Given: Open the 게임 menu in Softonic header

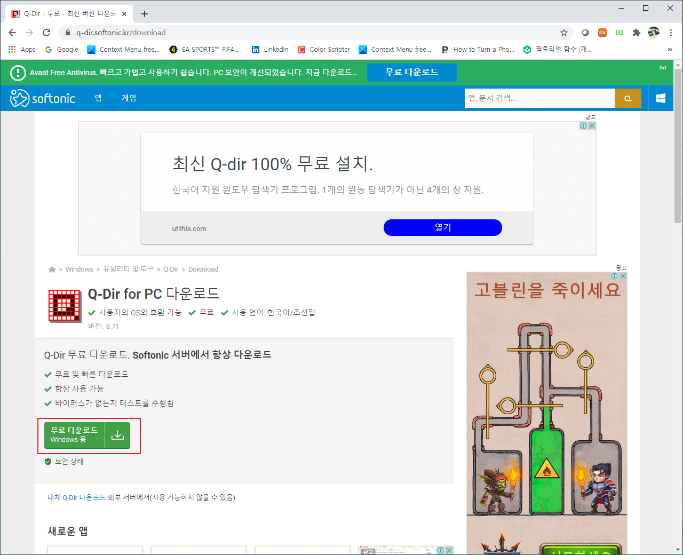Looking at the screenshot, I should (129, 98).
